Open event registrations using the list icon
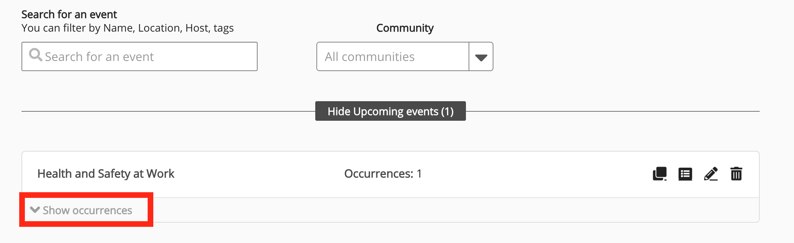 685,174
